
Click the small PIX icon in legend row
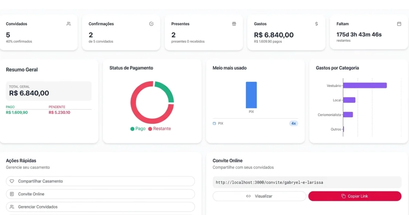coord(214,124)
